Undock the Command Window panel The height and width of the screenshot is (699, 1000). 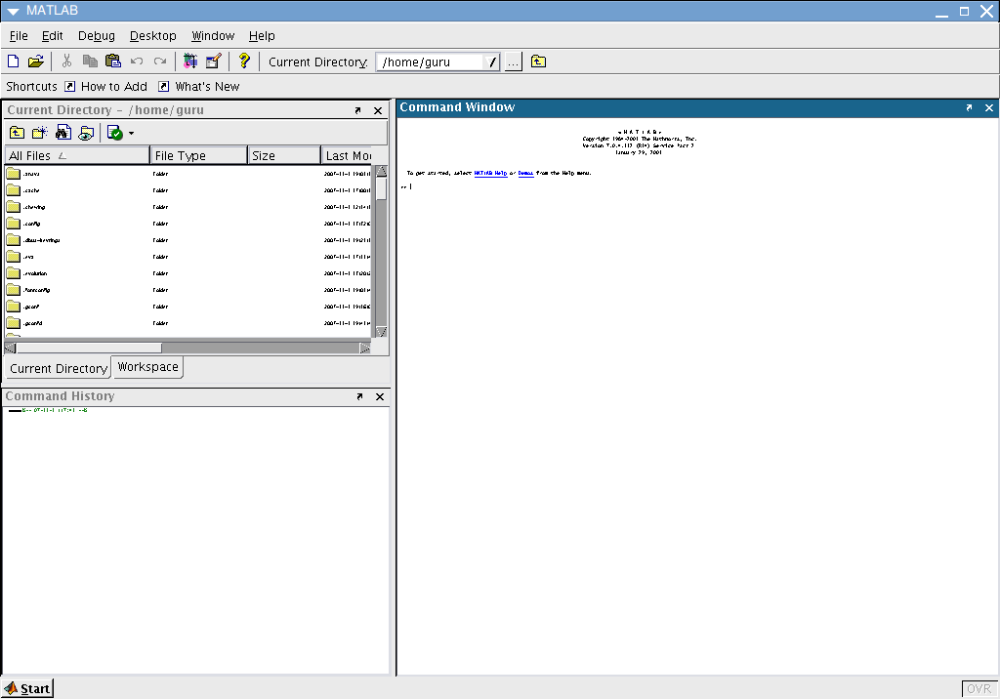tap(970, 107)
